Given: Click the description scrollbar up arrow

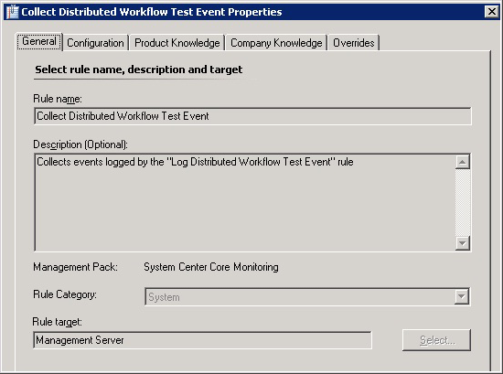Looking at the screenshot, I should click(x=463, y=162).
